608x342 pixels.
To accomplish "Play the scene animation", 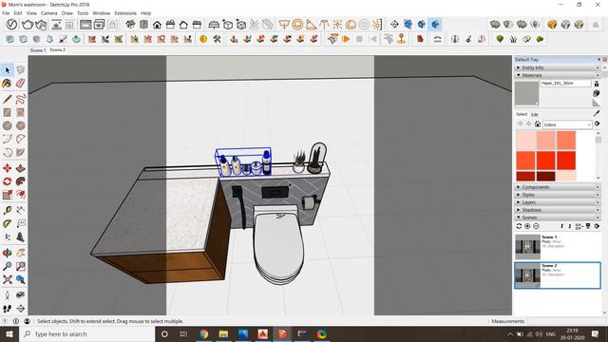I will 346,39.
